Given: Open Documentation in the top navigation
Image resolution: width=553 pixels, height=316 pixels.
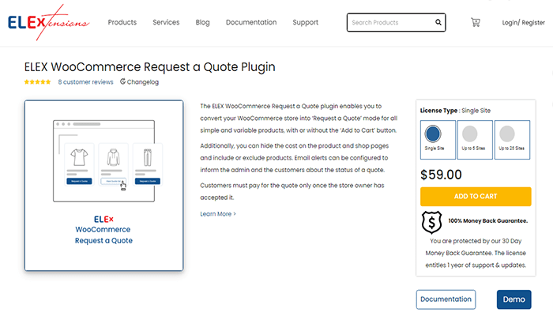Looking at the screenshot, I should [x=250, y=23].
